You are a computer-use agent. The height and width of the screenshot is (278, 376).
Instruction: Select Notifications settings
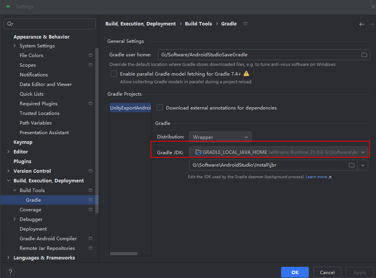pos(34,74)
